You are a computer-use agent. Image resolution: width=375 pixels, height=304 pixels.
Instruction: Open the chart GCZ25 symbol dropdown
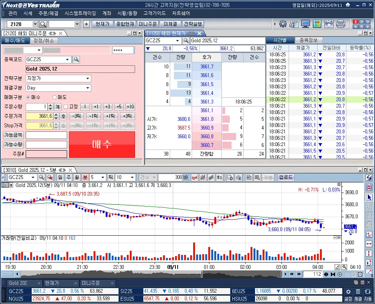point(33,177)
